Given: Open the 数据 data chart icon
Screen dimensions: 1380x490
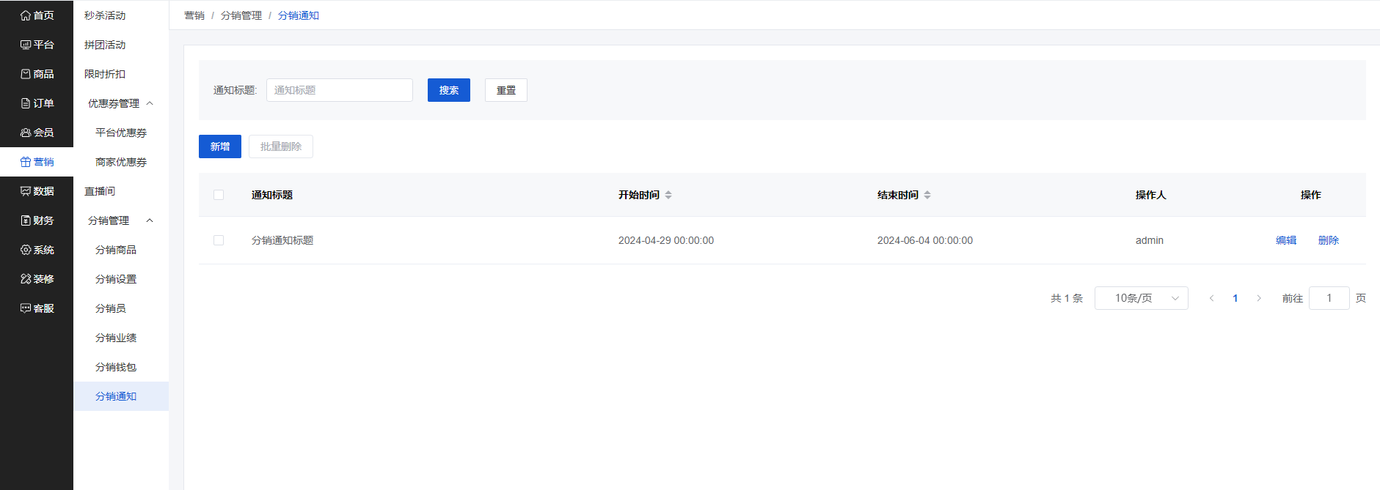Looking at the screenshot, I should [26, 191].
